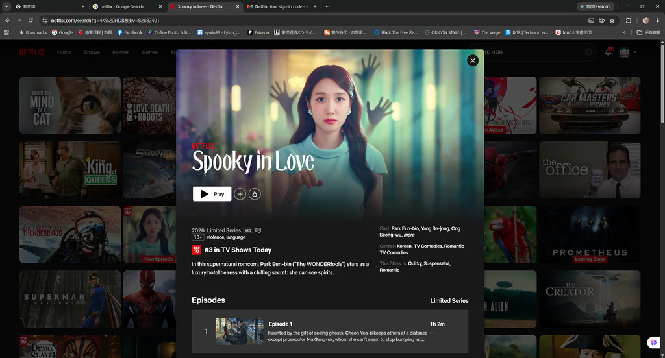Screen dimensions: 665x358
Task: Open the TV Comedies genre link
Action: [x=428, y=246]
